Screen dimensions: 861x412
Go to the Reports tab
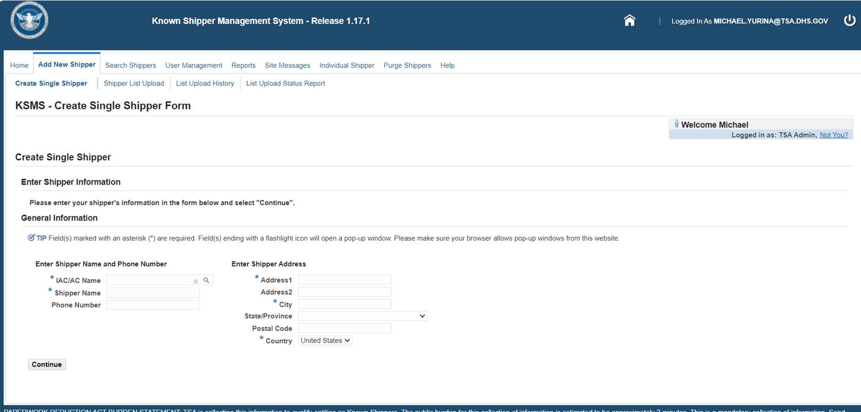tap(244, 65)
